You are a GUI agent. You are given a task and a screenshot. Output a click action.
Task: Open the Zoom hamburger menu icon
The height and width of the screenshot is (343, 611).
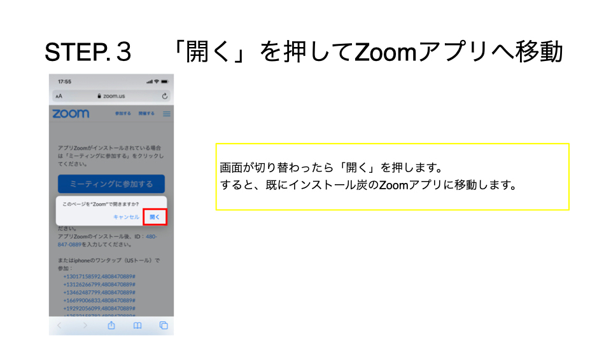tap(167, 114)
